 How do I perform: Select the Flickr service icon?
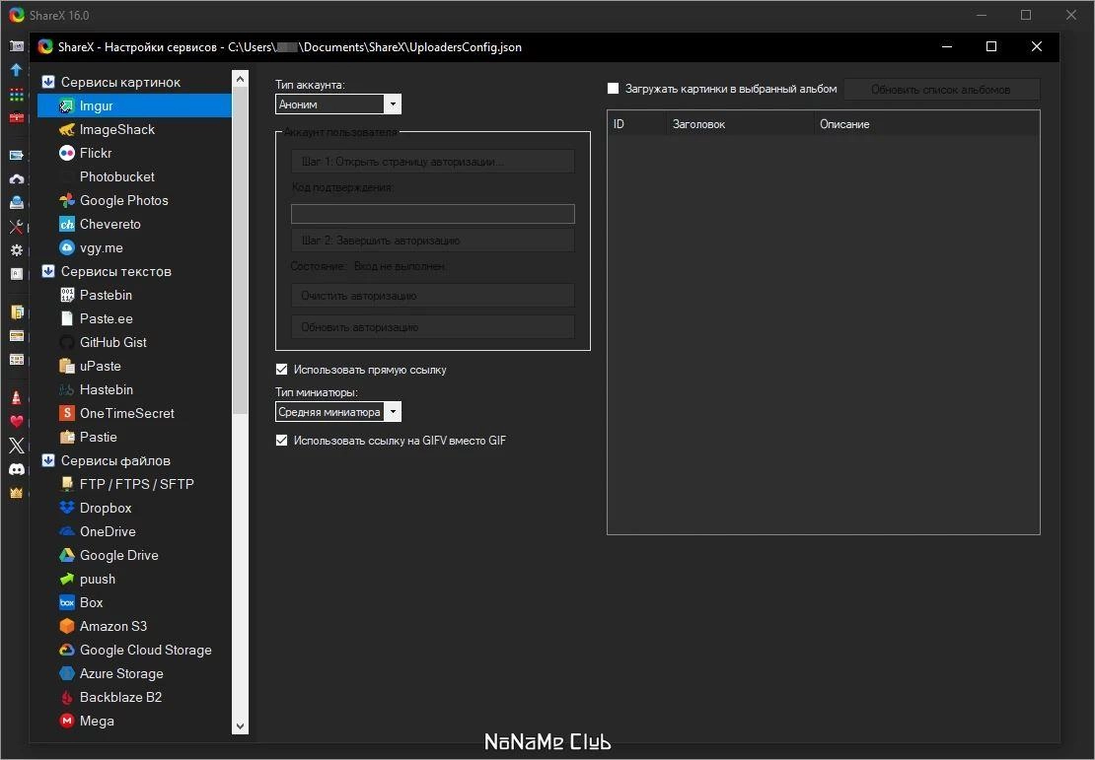(67, 153)
